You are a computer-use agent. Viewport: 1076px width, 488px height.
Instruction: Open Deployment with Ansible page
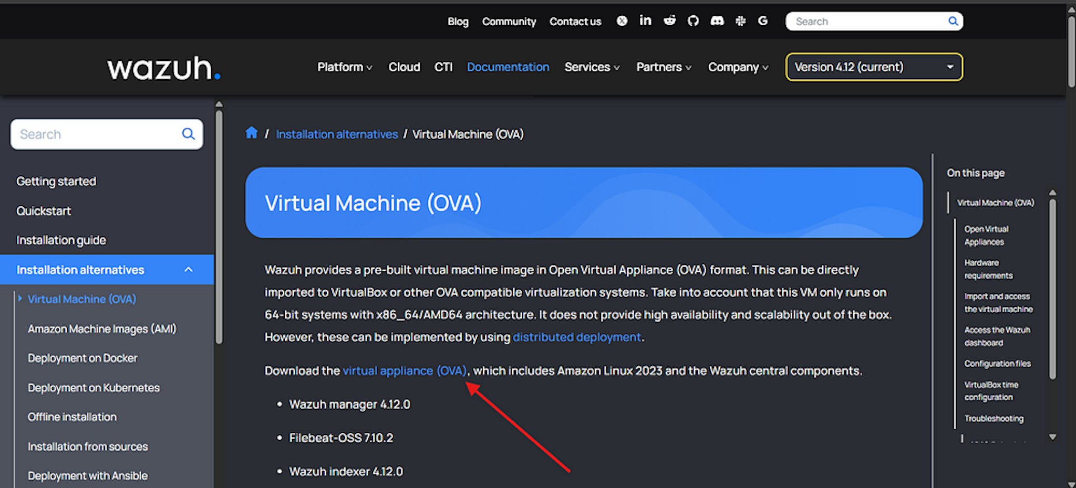click(88, 475)
